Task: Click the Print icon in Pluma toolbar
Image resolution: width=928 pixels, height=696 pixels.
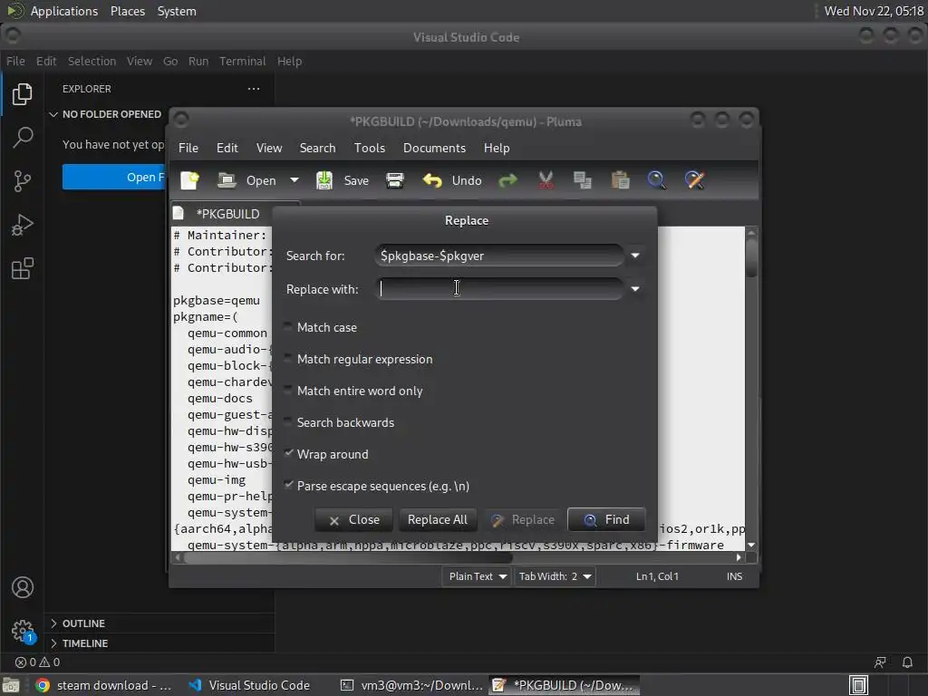Action: (x=395, y=180)
